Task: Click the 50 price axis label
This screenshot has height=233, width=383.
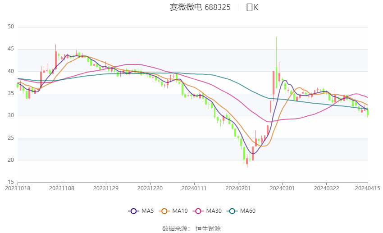Action: (x=11, y=27)
